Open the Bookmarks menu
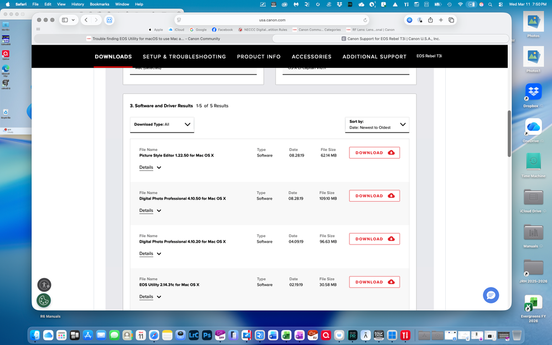 (99, 4)
